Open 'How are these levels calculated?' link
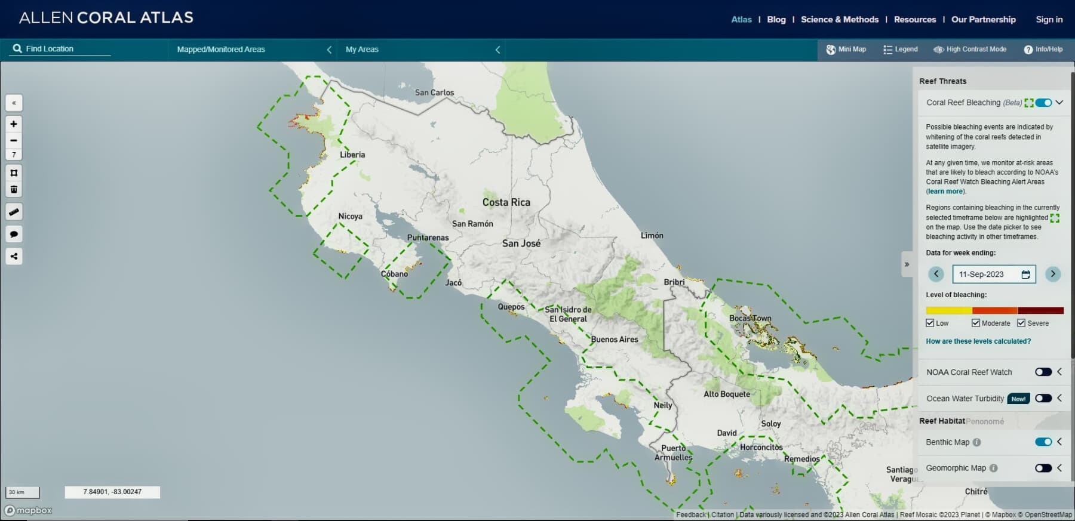Screen dimensions: 1075x521 (978, 341)
